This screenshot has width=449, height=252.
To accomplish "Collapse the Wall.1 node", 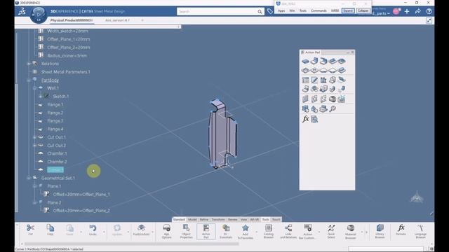I will pyautogui.click(x=34, y=88).
